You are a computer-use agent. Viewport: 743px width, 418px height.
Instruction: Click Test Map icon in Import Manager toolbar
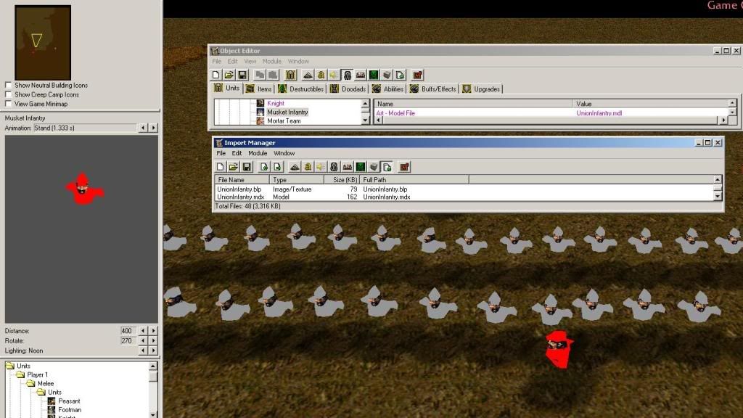(x=404, y=167)
